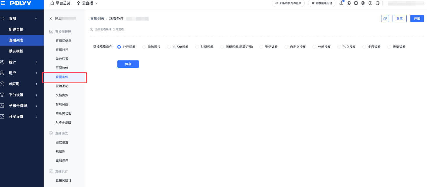Choose the 企微观看 radio option

[x=364, y=47]
